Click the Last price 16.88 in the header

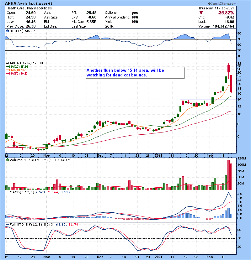[x=229, y=22]
